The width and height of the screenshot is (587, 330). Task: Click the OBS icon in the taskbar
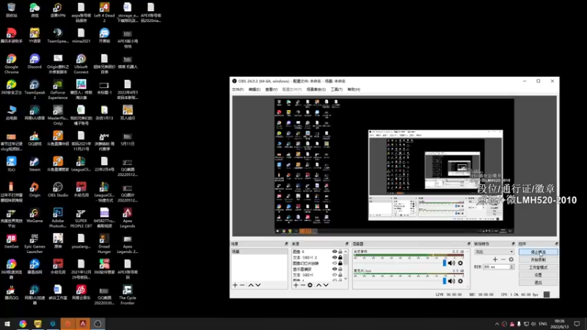(98, 324)
